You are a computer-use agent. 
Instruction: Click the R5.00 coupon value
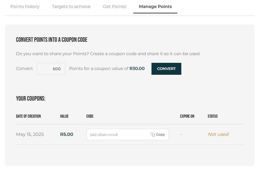click(x=67, y=134)
